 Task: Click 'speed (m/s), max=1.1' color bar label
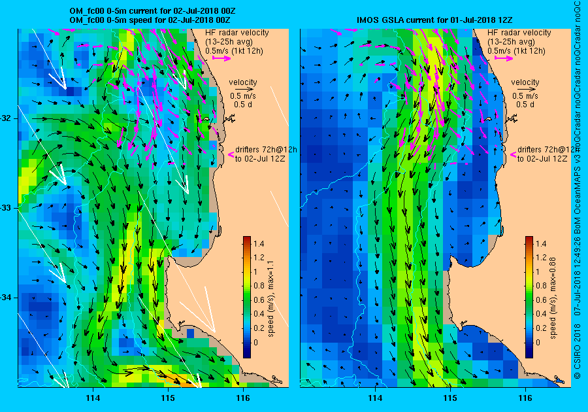pyautogui.click(x=270, y=299)
